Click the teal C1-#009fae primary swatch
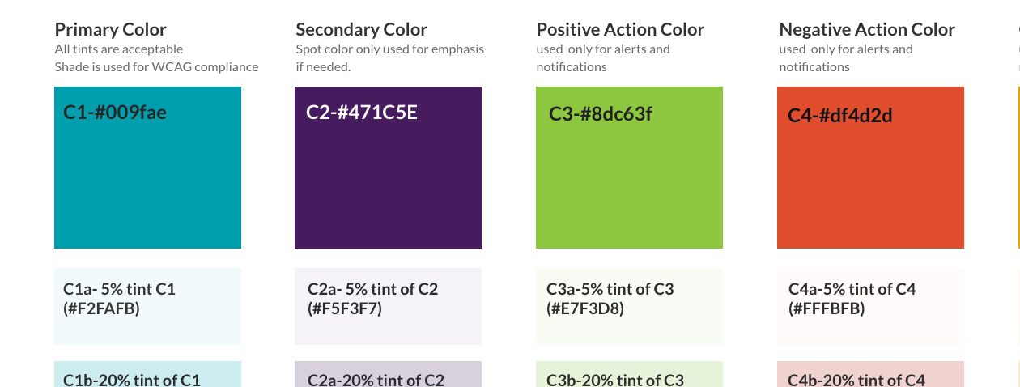Screen dimensions: 1020x387 tap(147, 168)
